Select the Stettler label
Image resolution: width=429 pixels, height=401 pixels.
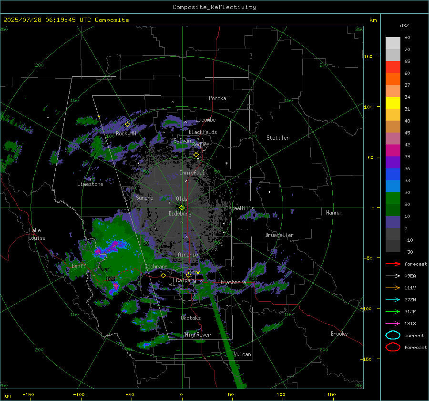point(278,138)
